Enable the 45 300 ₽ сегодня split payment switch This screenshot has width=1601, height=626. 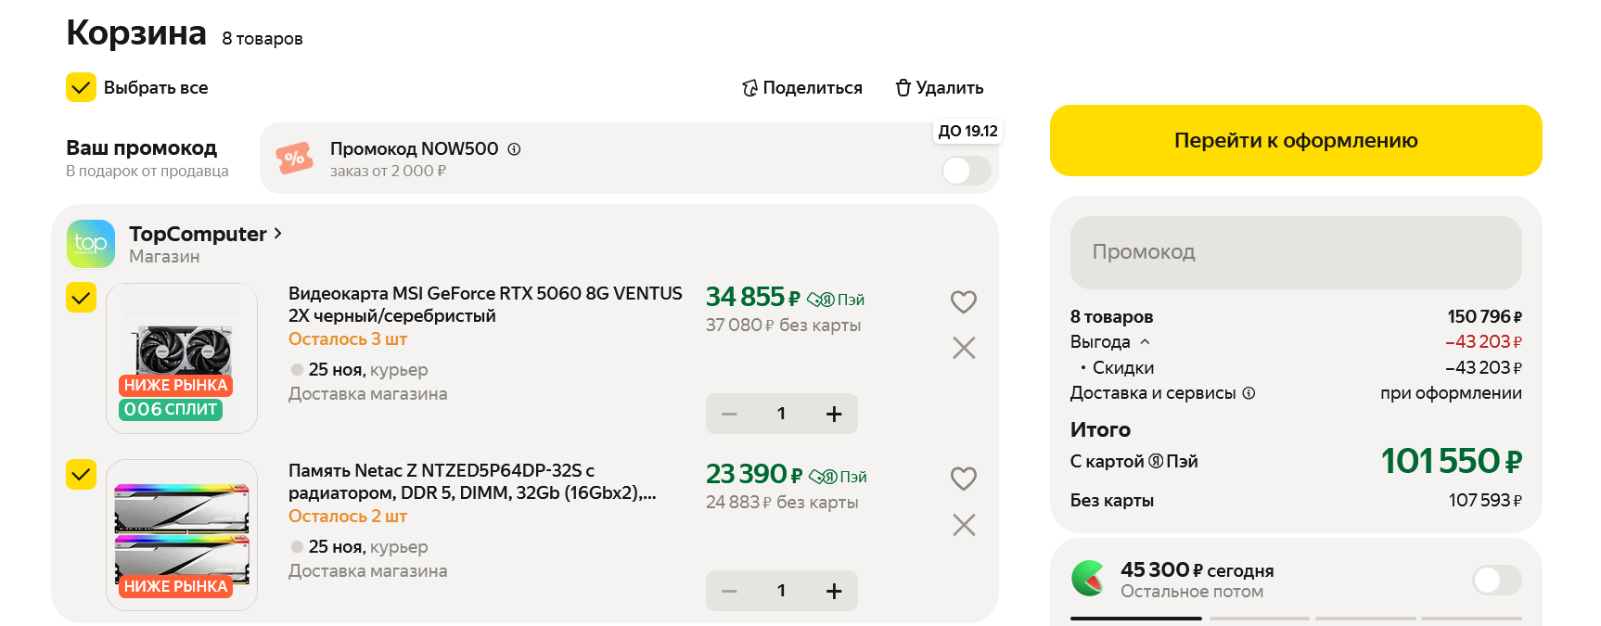click(x=1496, y=581)
